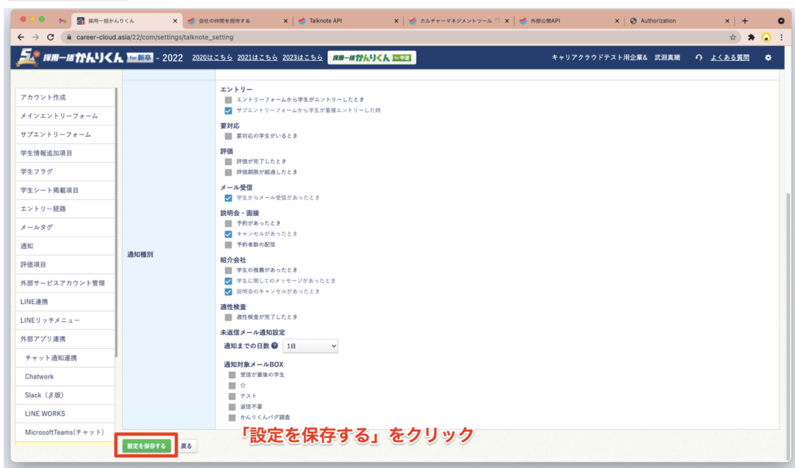
Task: Open the settings gear icon in the header
Action: (x=769, y=57)
